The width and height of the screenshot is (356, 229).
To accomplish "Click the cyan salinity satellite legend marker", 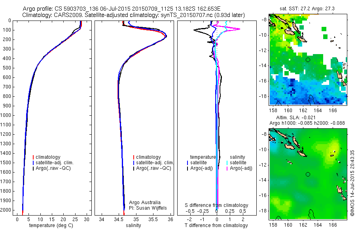I will coord(227,163).
